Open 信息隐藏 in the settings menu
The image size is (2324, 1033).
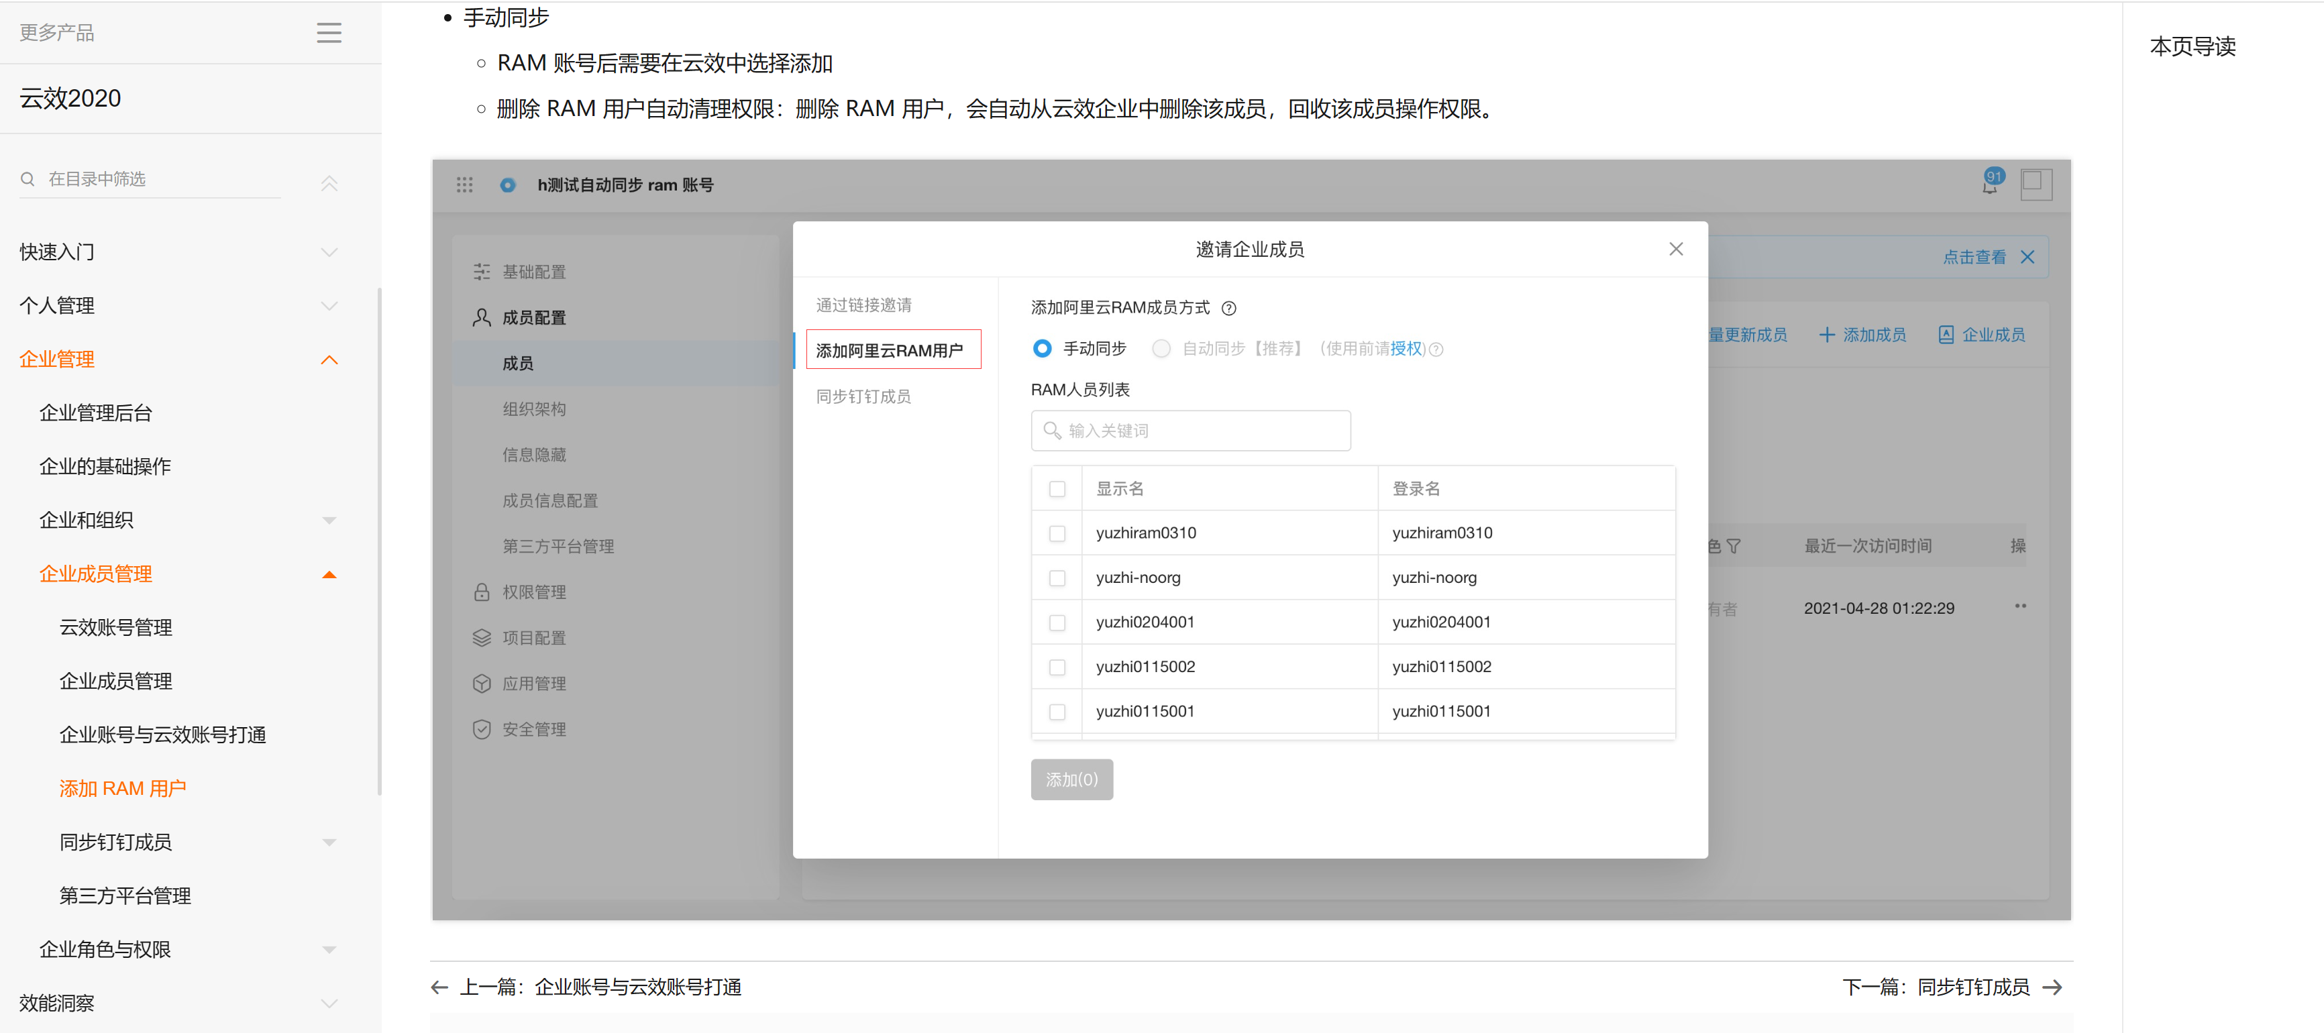point(534,455)
